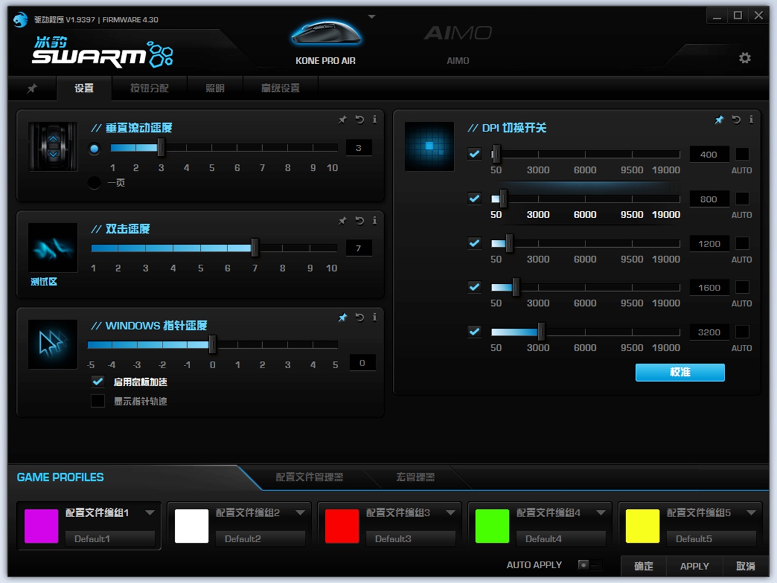Expand the 配置文件编组1 dropdown arrow
Image resolution: width=777 pixels, height=583 pixels.
click(150, 512)
